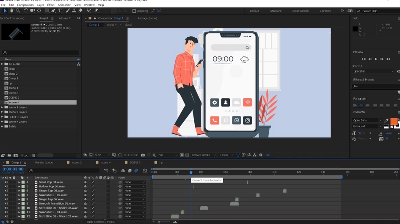Select the Horizontal Type tool
400x224 pixels.
point(60,11)
